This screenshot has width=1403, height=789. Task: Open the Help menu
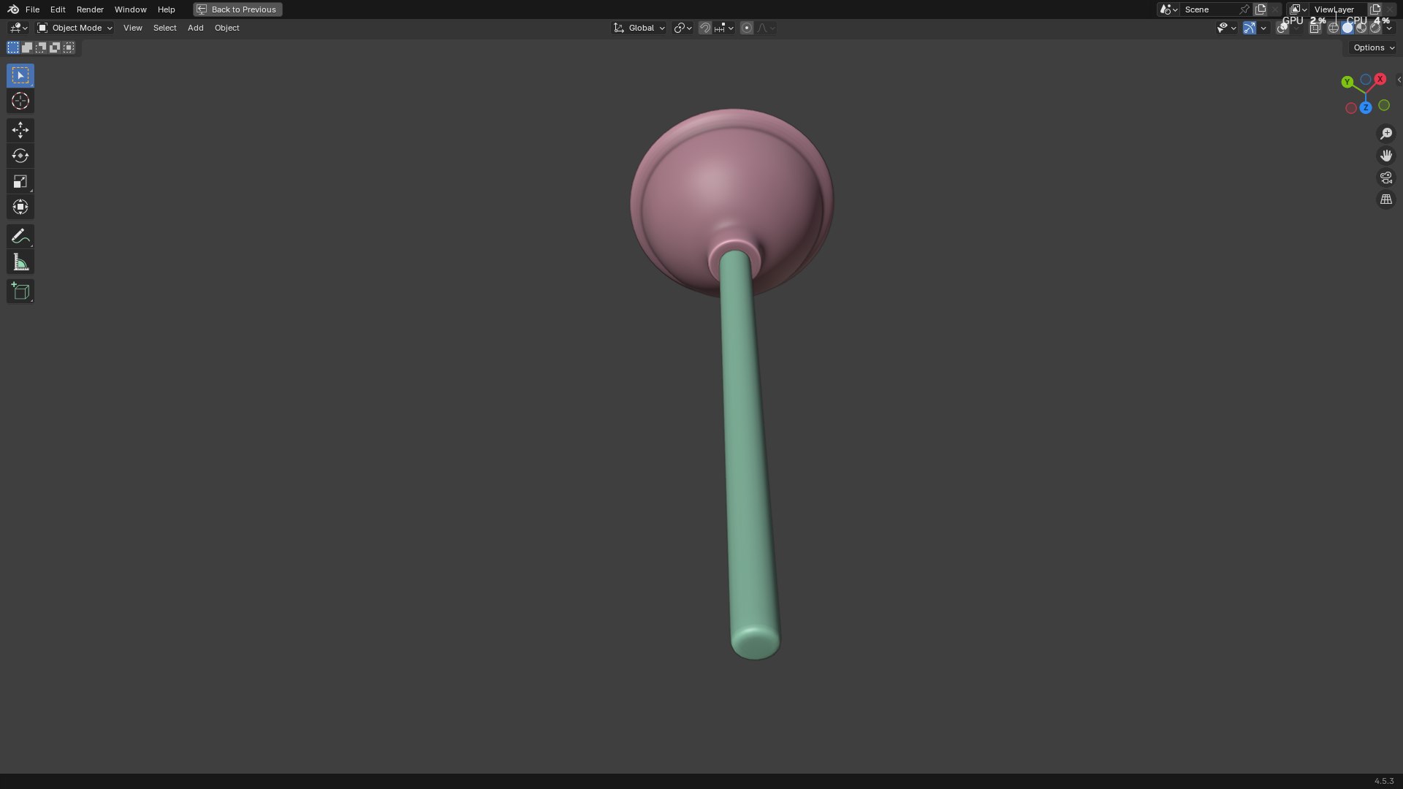[166, 9]
